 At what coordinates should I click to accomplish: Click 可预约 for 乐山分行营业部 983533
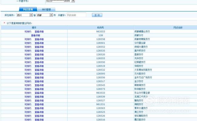tap(28, 93)
